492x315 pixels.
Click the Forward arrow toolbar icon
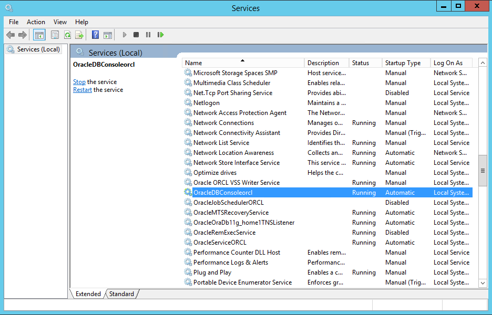22,35
